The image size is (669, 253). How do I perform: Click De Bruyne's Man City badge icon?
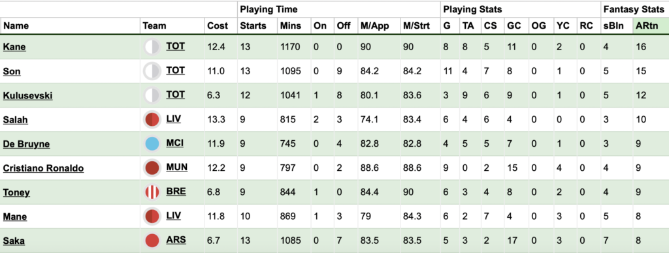pyautogui.click(x=152, y=144)
